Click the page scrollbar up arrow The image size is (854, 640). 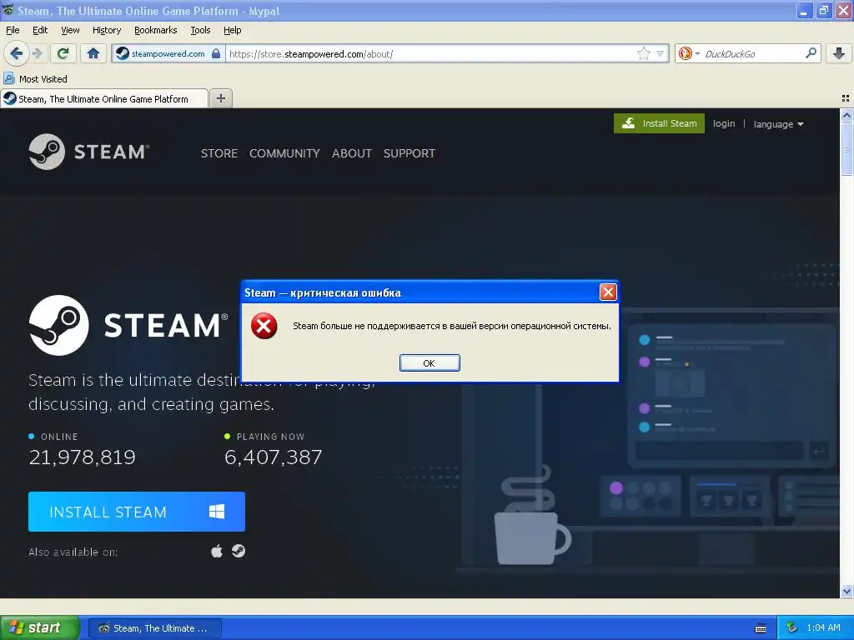tap(846, 115)
